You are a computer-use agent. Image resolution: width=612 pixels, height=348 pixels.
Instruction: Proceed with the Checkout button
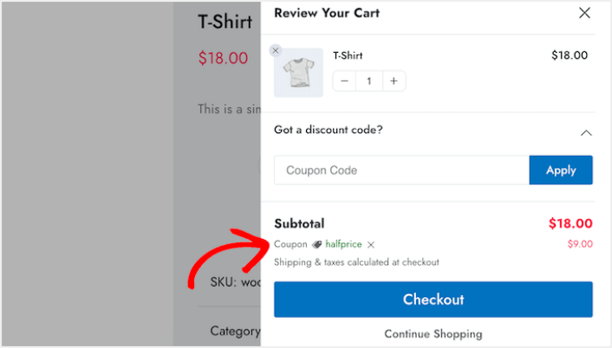pos(433,300)
